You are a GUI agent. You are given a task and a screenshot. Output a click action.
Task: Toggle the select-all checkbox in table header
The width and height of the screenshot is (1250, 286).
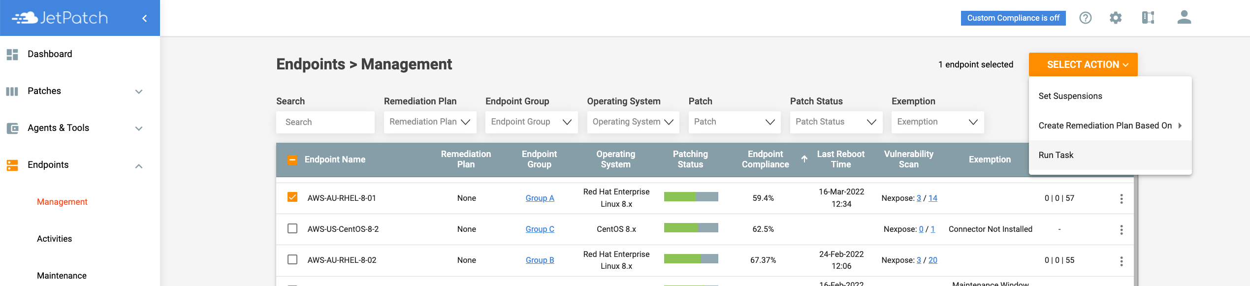click(292, 159)
